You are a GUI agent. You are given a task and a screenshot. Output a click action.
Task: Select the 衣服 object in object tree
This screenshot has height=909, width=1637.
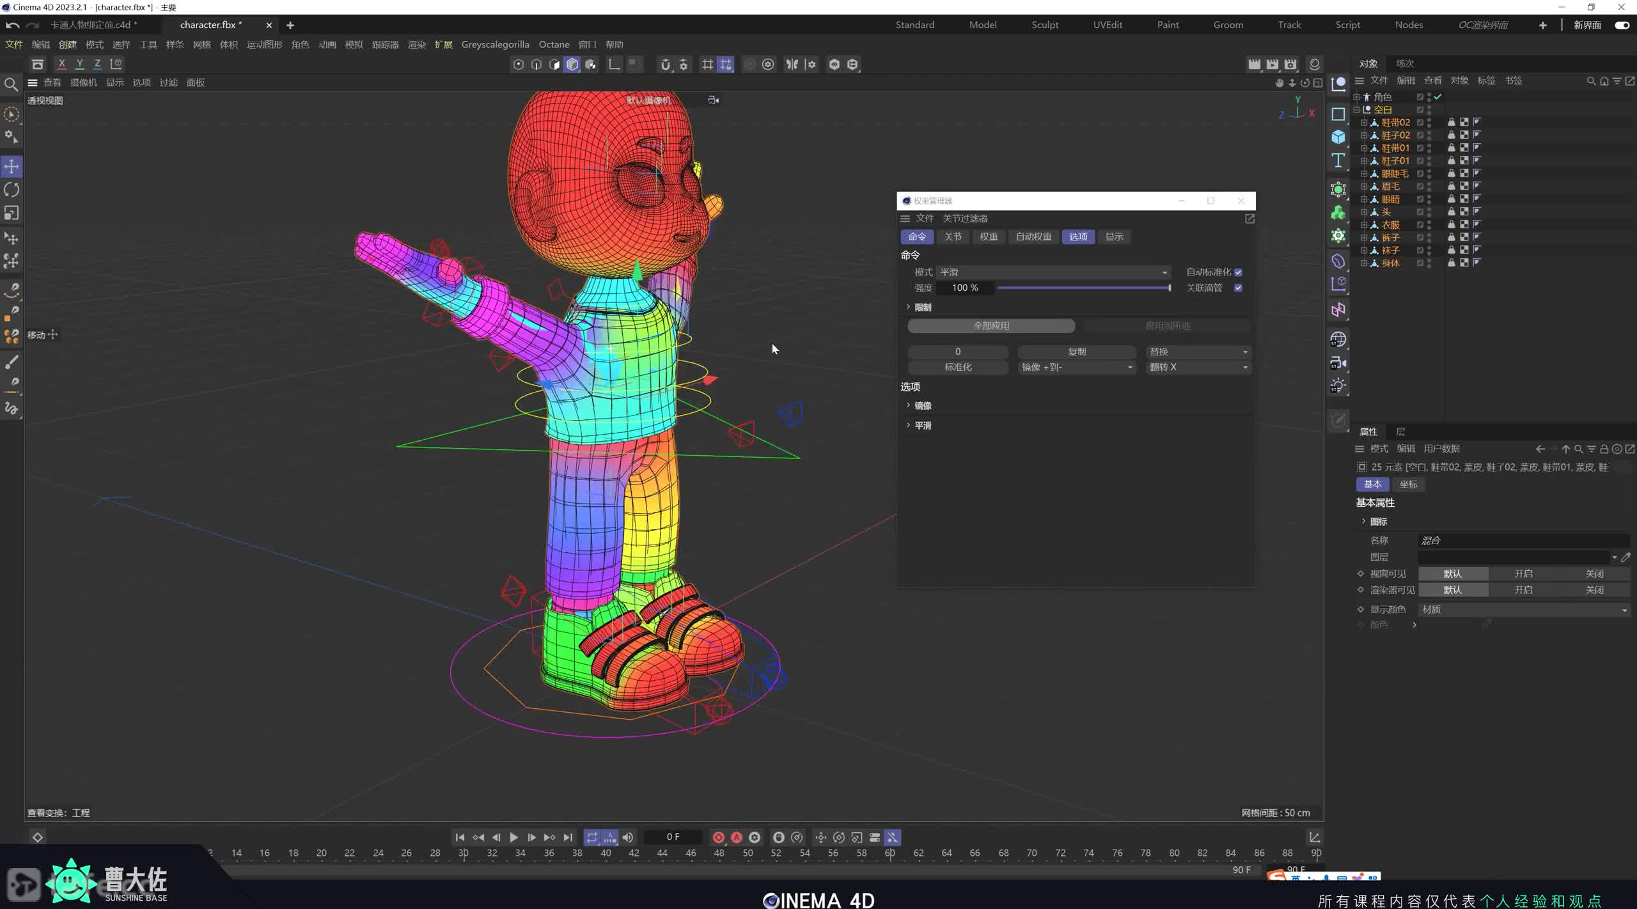(1390, 224)
